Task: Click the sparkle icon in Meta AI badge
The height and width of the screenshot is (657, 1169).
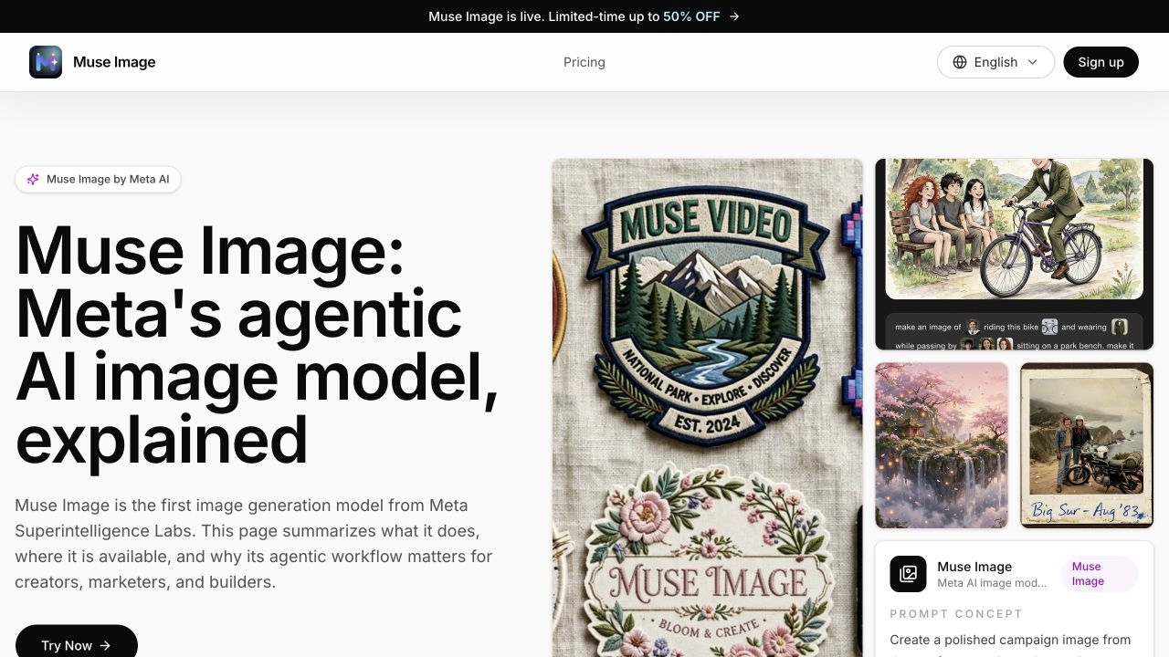Action: 33,179
